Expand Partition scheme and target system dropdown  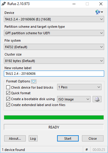[x=54, y=33]
